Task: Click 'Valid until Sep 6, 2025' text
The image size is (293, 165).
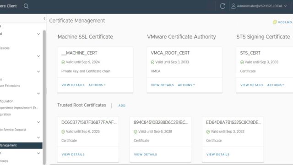Action: pyautogui.click(x=83, y=132)
